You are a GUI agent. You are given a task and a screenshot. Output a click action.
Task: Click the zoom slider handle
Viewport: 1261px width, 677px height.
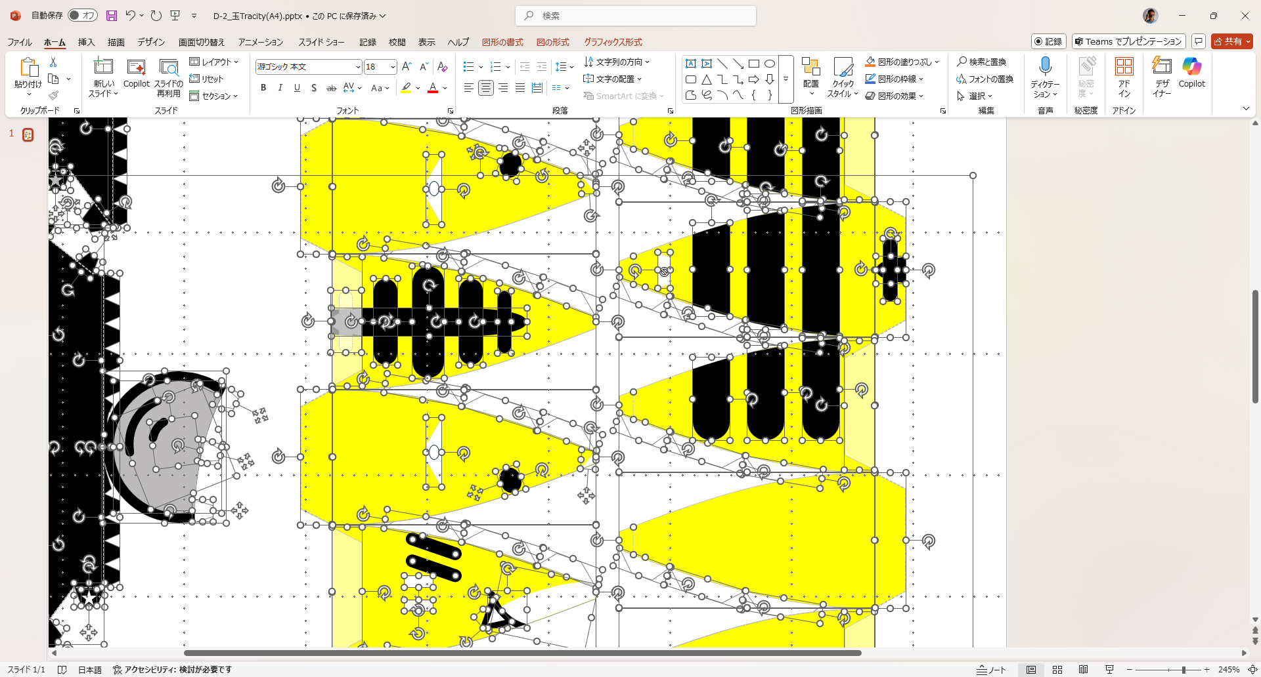click(1184, 670)
